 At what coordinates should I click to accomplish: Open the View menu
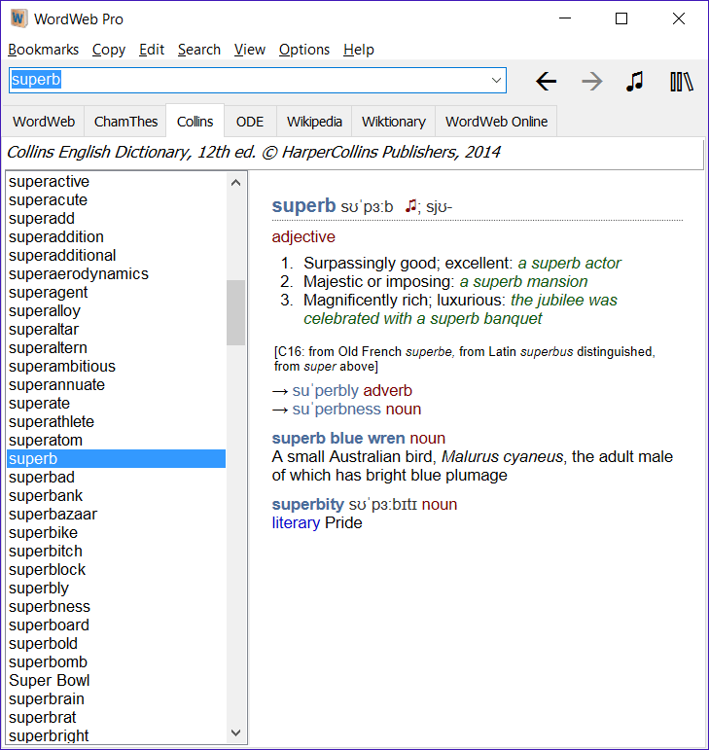pyautogui.click(x=250, y=50)
